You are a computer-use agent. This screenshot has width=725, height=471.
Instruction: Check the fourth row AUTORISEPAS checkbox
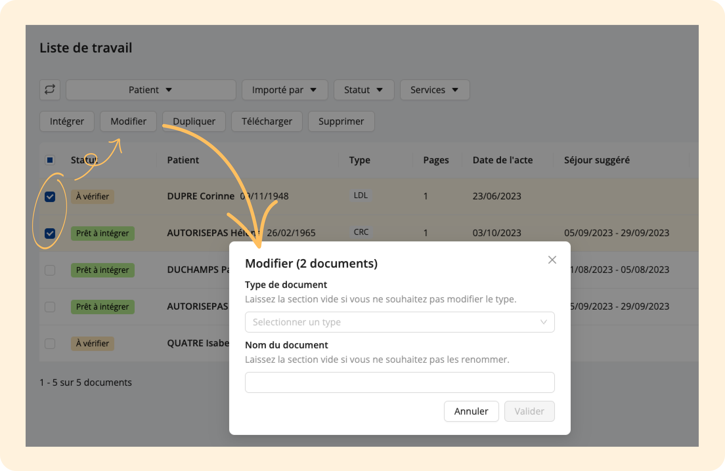click(x=50, y=307)
